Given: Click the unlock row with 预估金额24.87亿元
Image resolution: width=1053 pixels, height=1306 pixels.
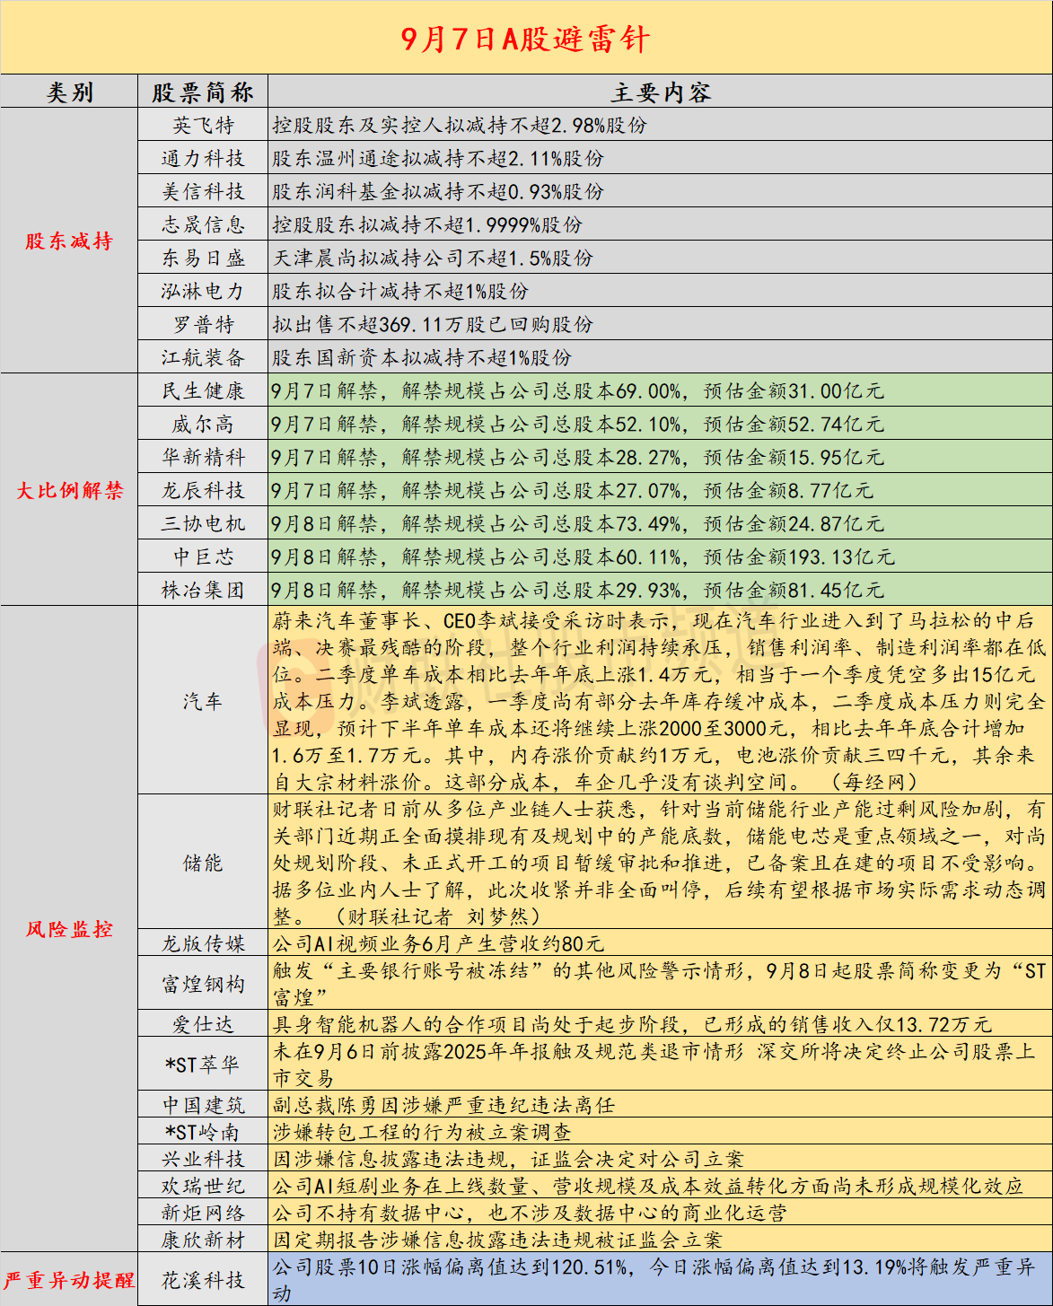Looking at the screenshot, I should [660, 523].
